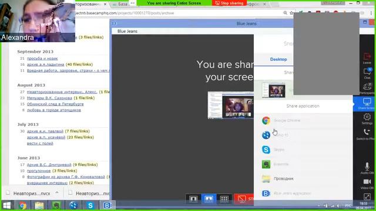Select the desktop screen thumbnail to share
This screenshot has width=376, height=211.
point(274,90)
